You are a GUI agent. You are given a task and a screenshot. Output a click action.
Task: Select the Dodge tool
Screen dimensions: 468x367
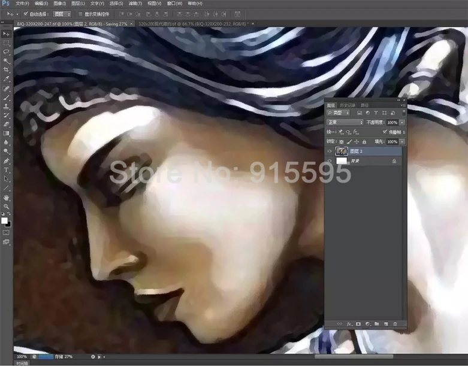coord(6,151)
